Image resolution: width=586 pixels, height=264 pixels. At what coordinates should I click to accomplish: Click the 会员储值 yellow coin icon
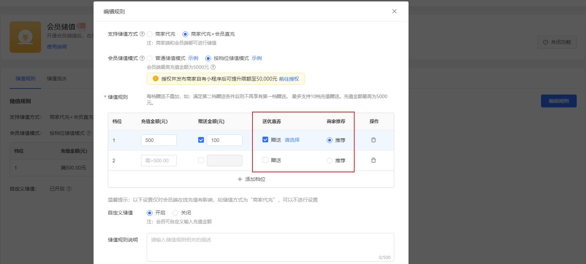(25, 37)
